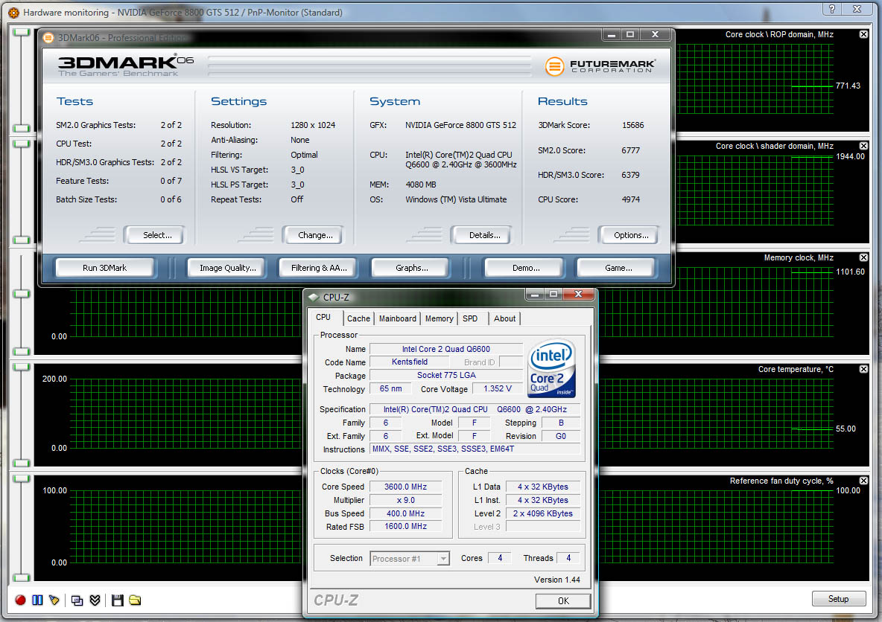Click the Instructions field listing MMX, SSE
The height and width of the screenshot is (622, 882).
(x=475, y=449)
